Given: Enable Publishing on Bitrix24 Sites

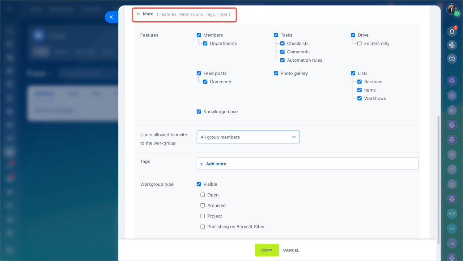Looking at the screenshot, I should (x=203, y=227).
